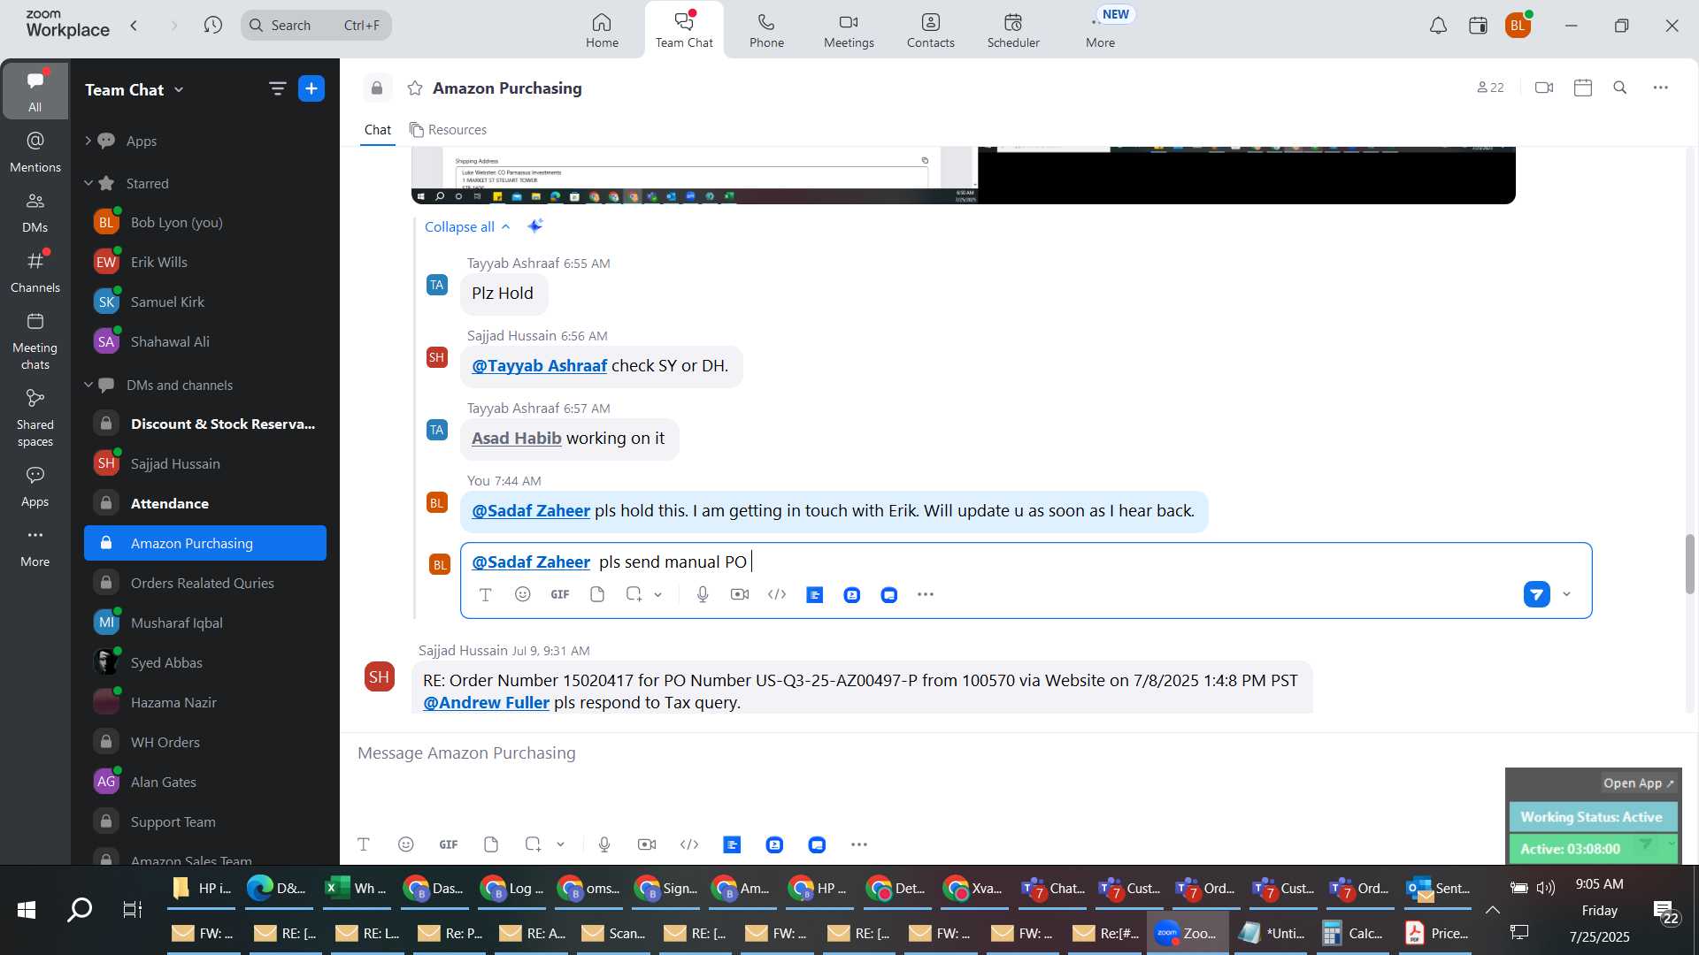This screenshot has height=955, width=1699.
Task: Record audio in the main message composer
Action: 604,844
